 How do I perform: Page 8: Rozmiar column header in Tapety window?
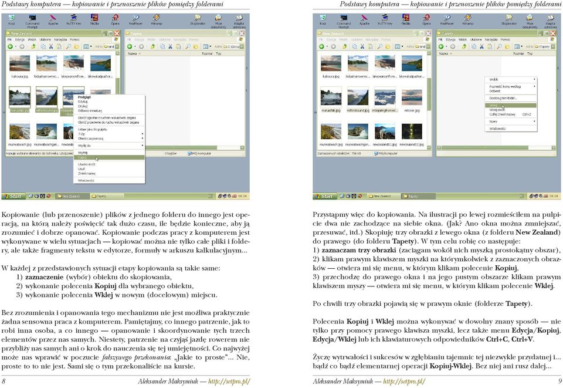[207, 53]
